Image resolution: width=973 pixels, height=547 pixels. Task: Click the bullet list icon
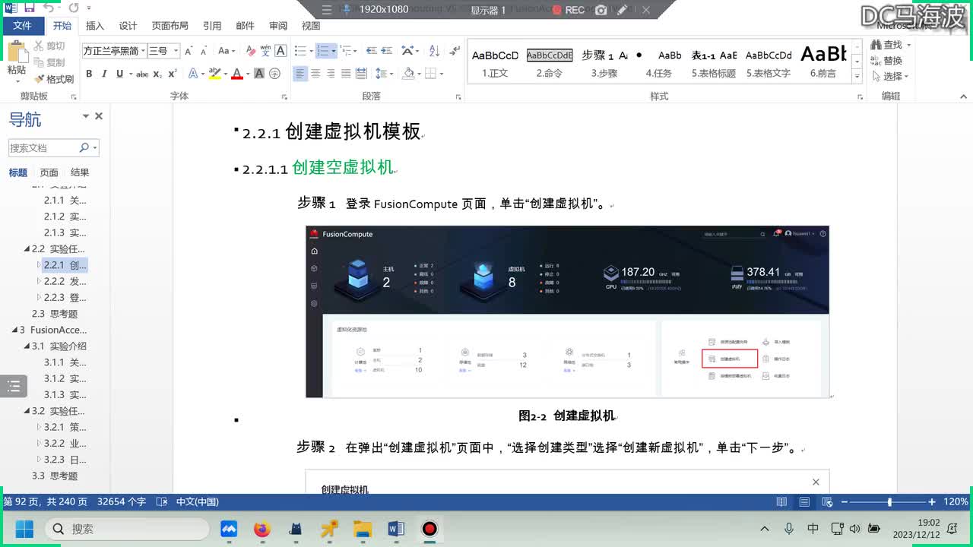click(300, 51)
